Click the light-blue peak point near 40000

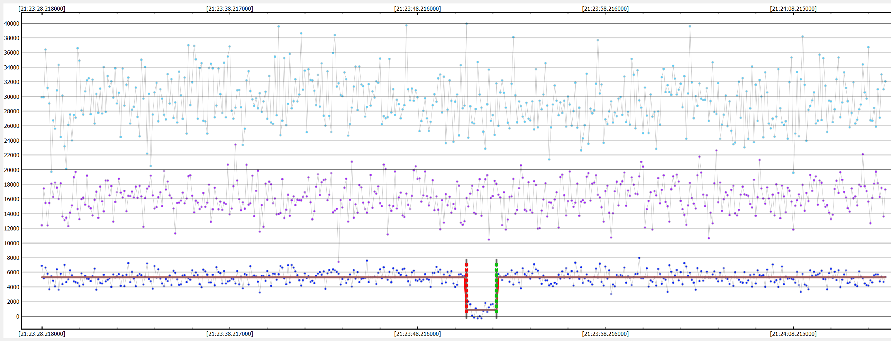point(466,23)
